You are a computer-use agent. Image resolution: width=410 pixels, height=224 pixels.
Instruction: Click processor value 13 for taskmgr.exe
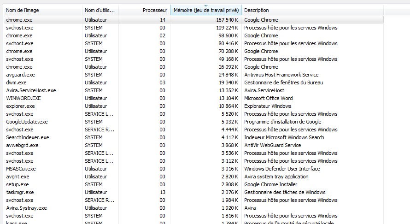(163, 192)
